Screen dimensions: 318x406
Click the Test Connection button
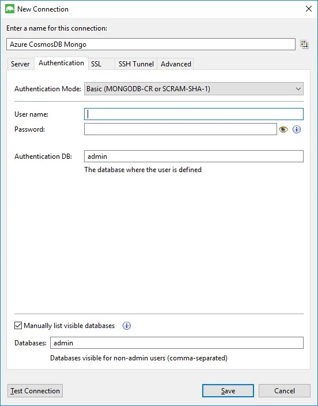pos(35,391)
